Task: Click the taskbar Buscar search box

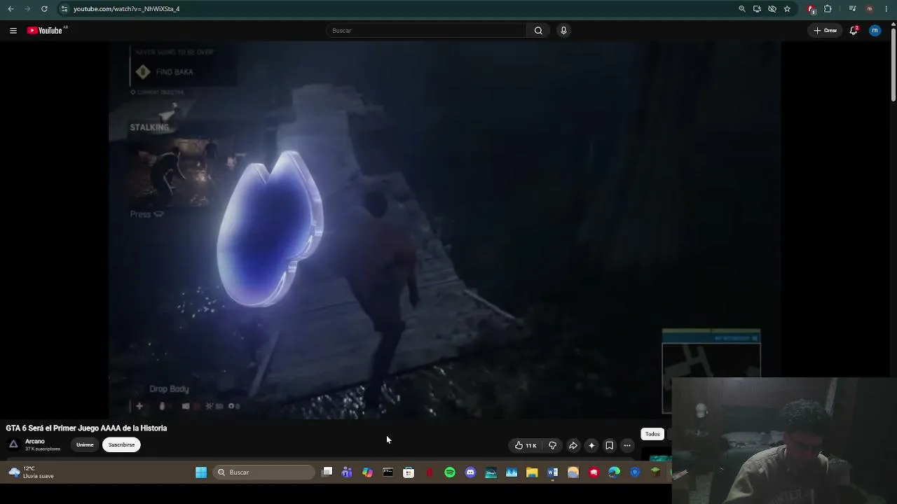Action: (265, 472)
